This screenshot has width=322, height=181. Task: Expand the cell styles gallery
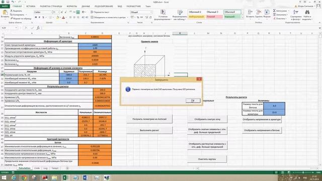243,18
